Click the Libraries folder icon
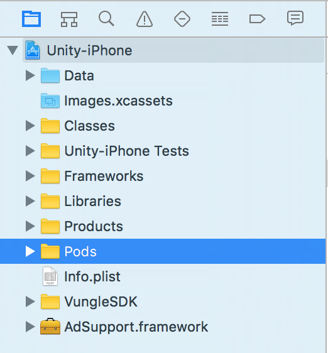Image resolution: width=328 pixels, height=353 pixels. click(x=50, y=201)
